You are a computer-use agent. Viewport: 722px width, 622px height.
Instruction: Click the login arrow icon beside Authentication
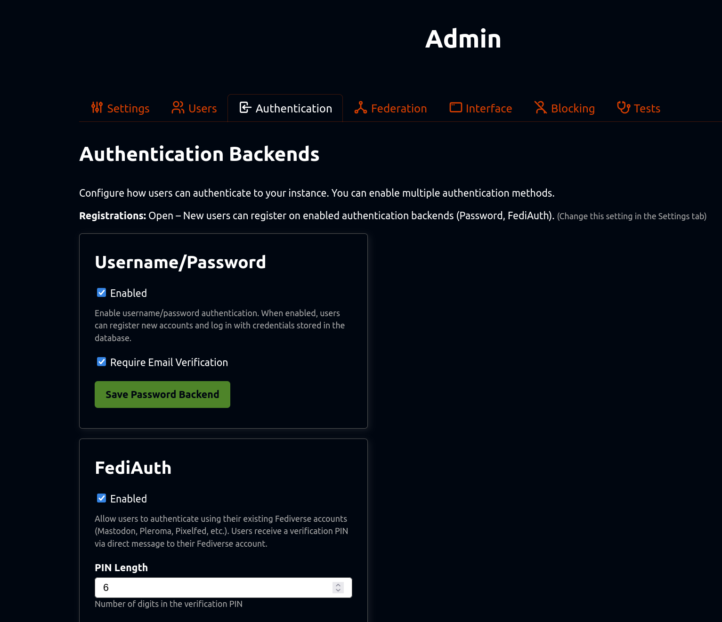[245, 108]
